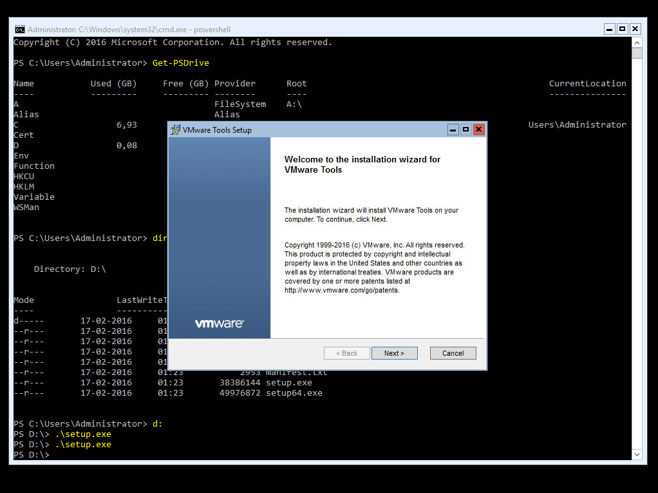
Task: Click the file size '38386144'
Action: pos(240,383)
